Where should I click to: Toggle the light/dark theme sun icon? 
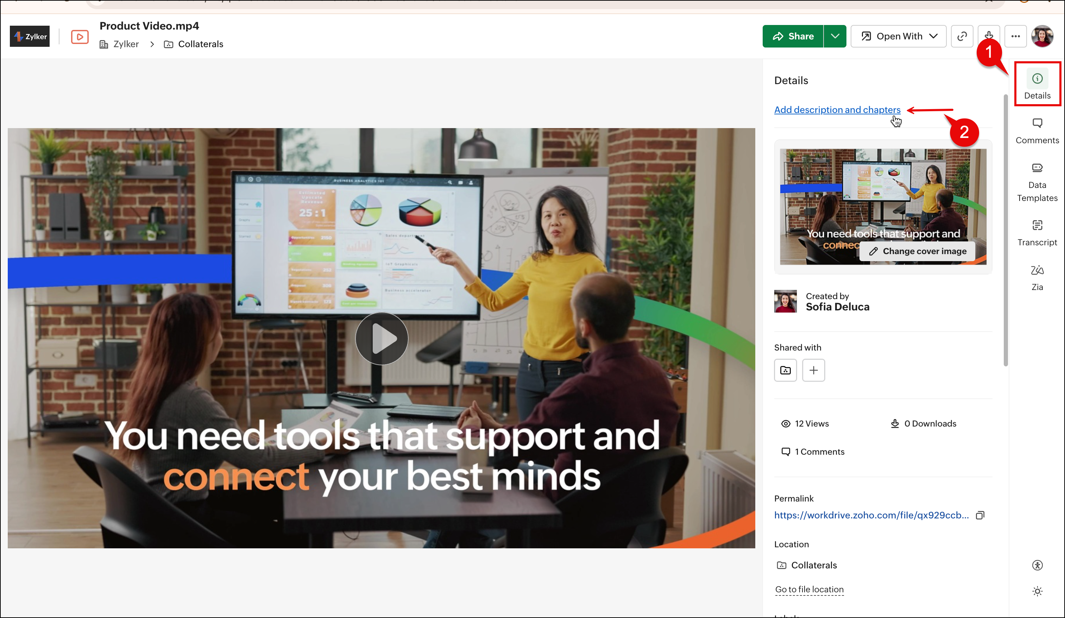pos(1037,591)
